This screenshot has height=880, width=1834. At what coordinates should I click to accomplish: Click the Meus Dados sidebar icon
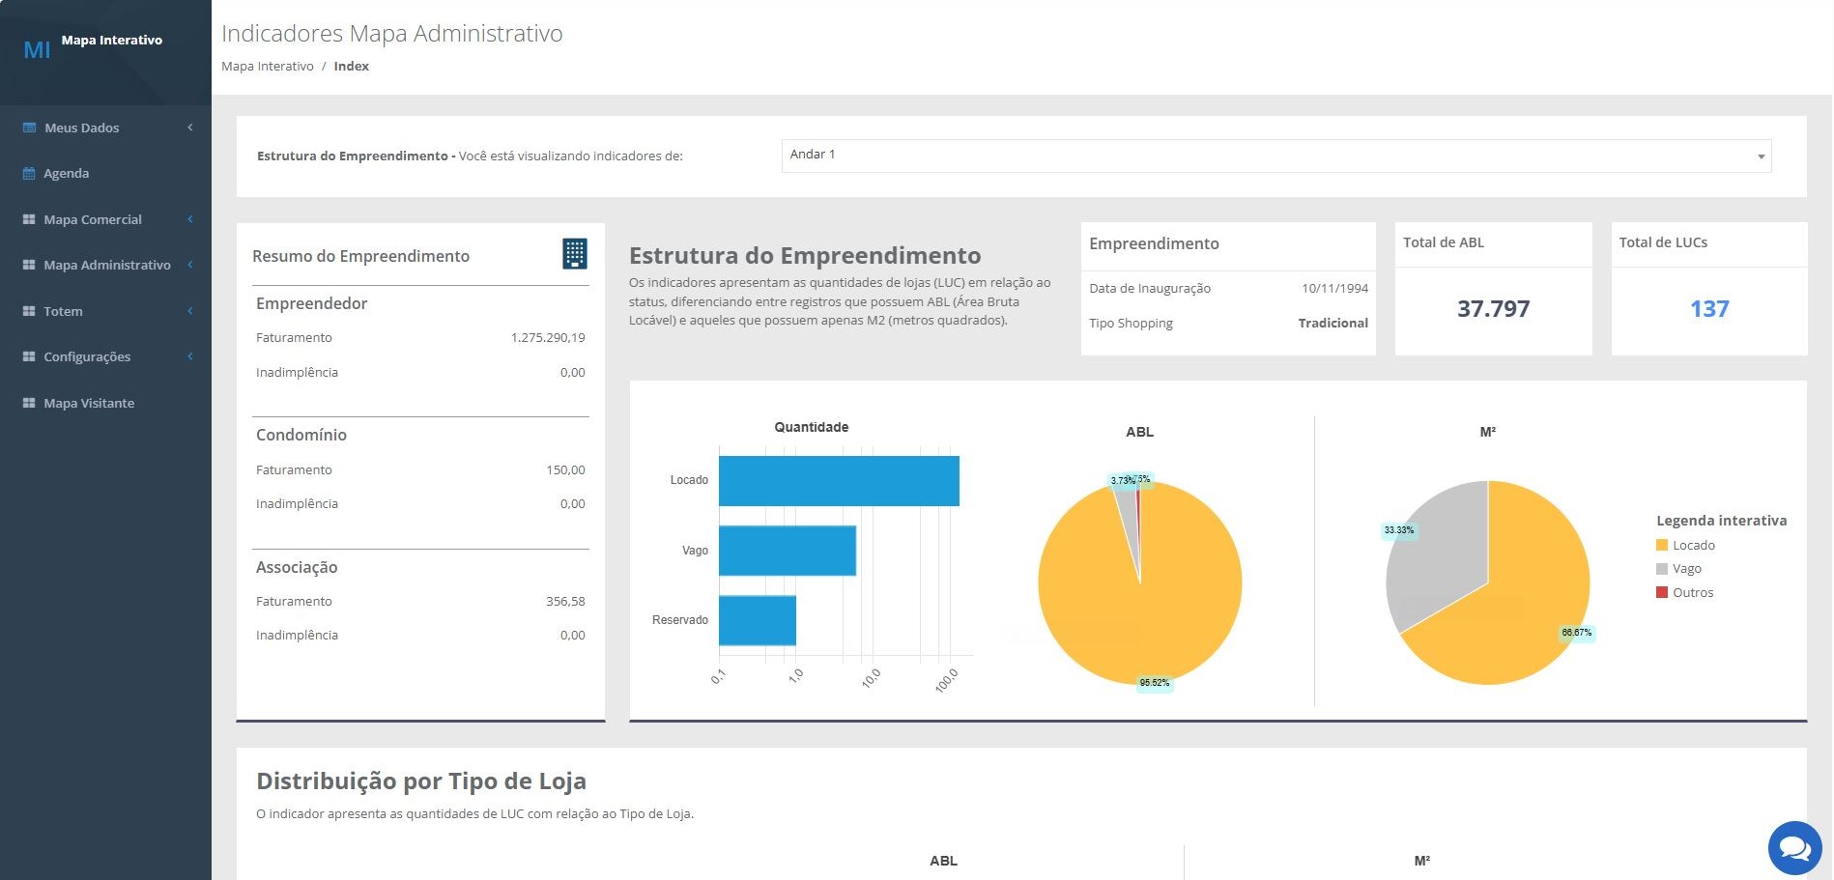tap(29, 128)
